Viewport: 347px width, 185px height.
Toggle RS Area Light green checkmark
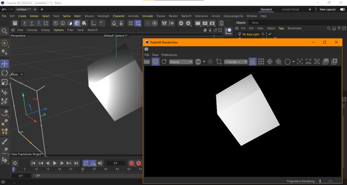[270, 34]
